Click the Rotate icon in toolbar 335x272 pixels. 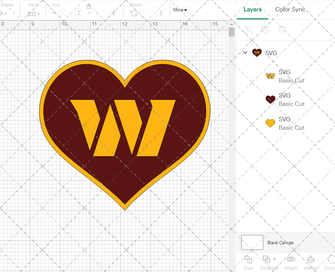[x=134, y=13]
